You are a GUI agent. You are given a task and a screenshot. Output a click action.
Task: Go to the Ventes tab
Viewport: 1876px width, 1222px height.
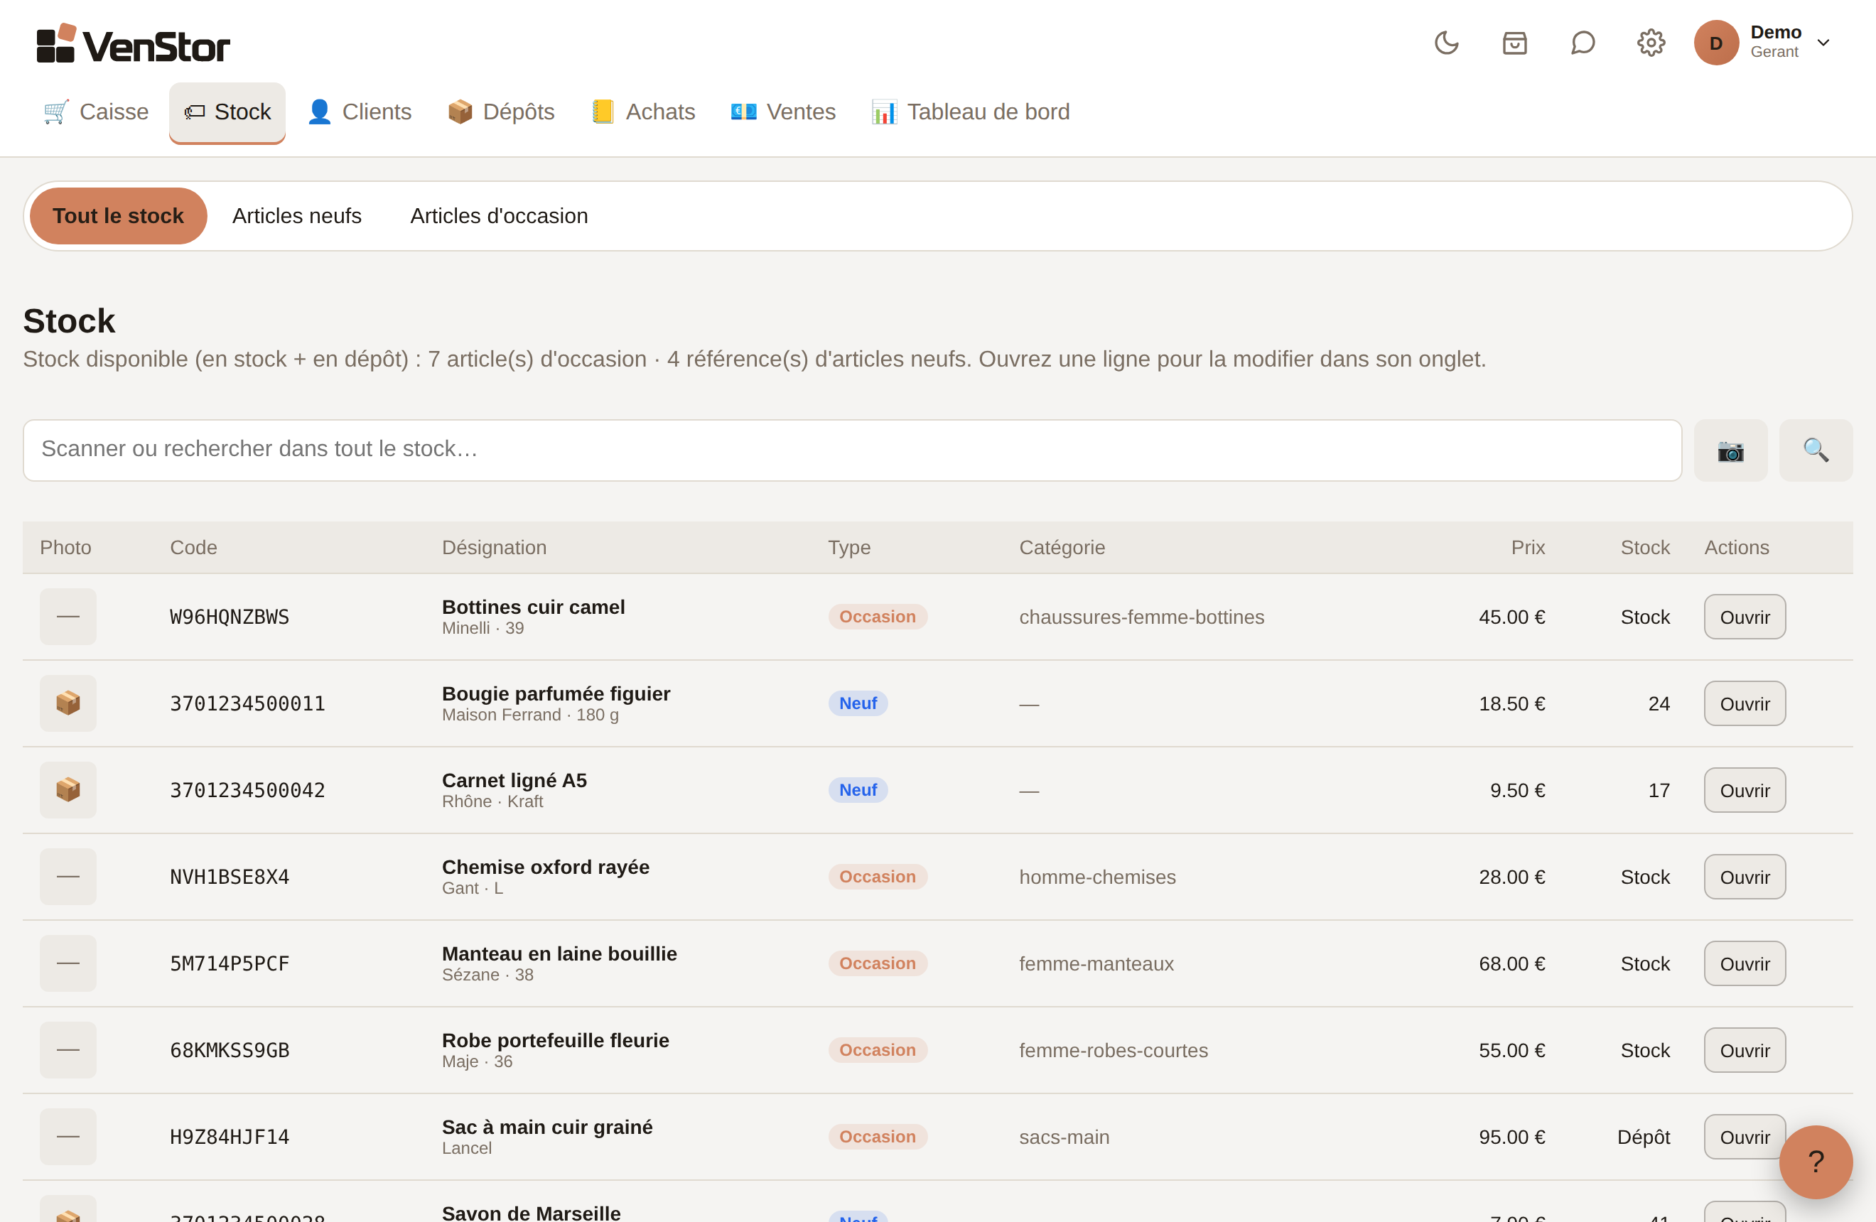click(x=784, y=112)
